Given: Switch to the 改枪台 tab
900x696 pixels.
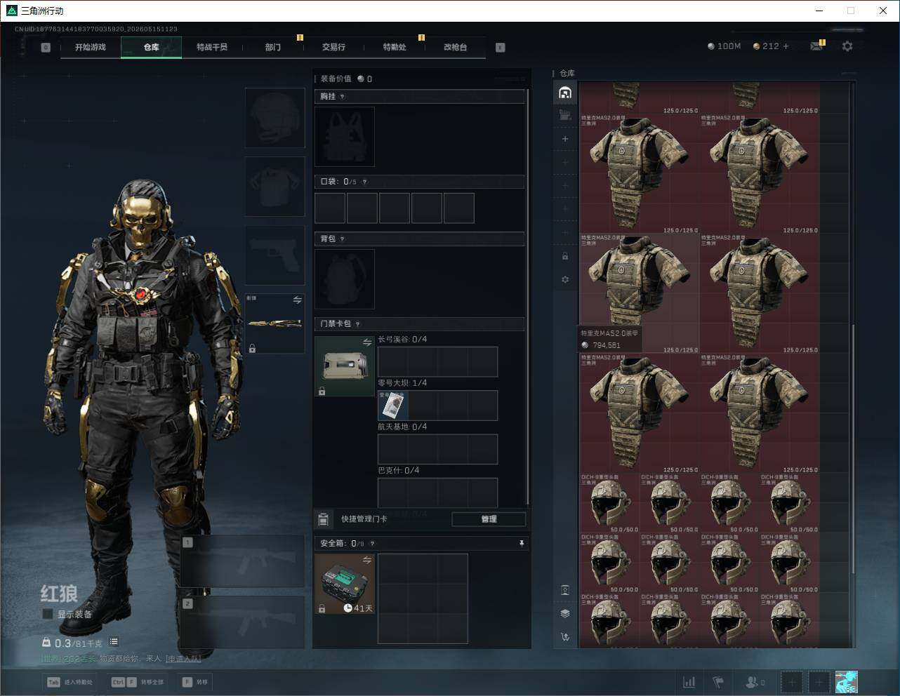Looking at the screenshot, I should [455, 47].
